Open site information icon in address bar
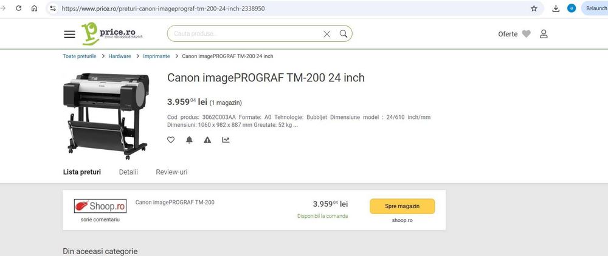 53,8
